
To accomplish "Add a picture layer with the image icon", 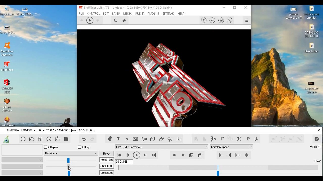I will tap(136, 139).
